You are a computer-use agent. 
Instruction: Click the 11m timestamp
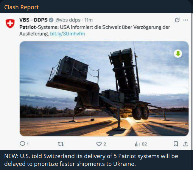click(88, 20)
